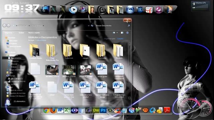Expand breadcrumb arrow after Bibliotecas
This screenshot has width=214, height=120.
(29, 26)
